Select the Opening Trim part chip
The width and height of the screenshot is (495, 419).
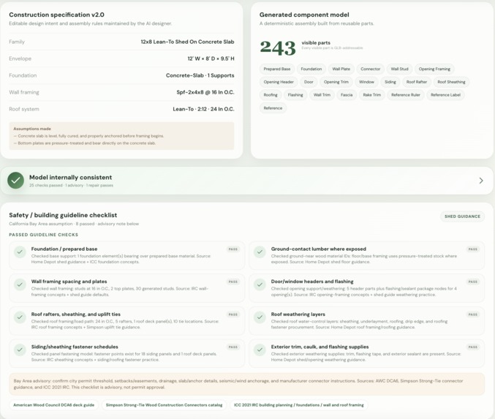click(x=336, y=82)
